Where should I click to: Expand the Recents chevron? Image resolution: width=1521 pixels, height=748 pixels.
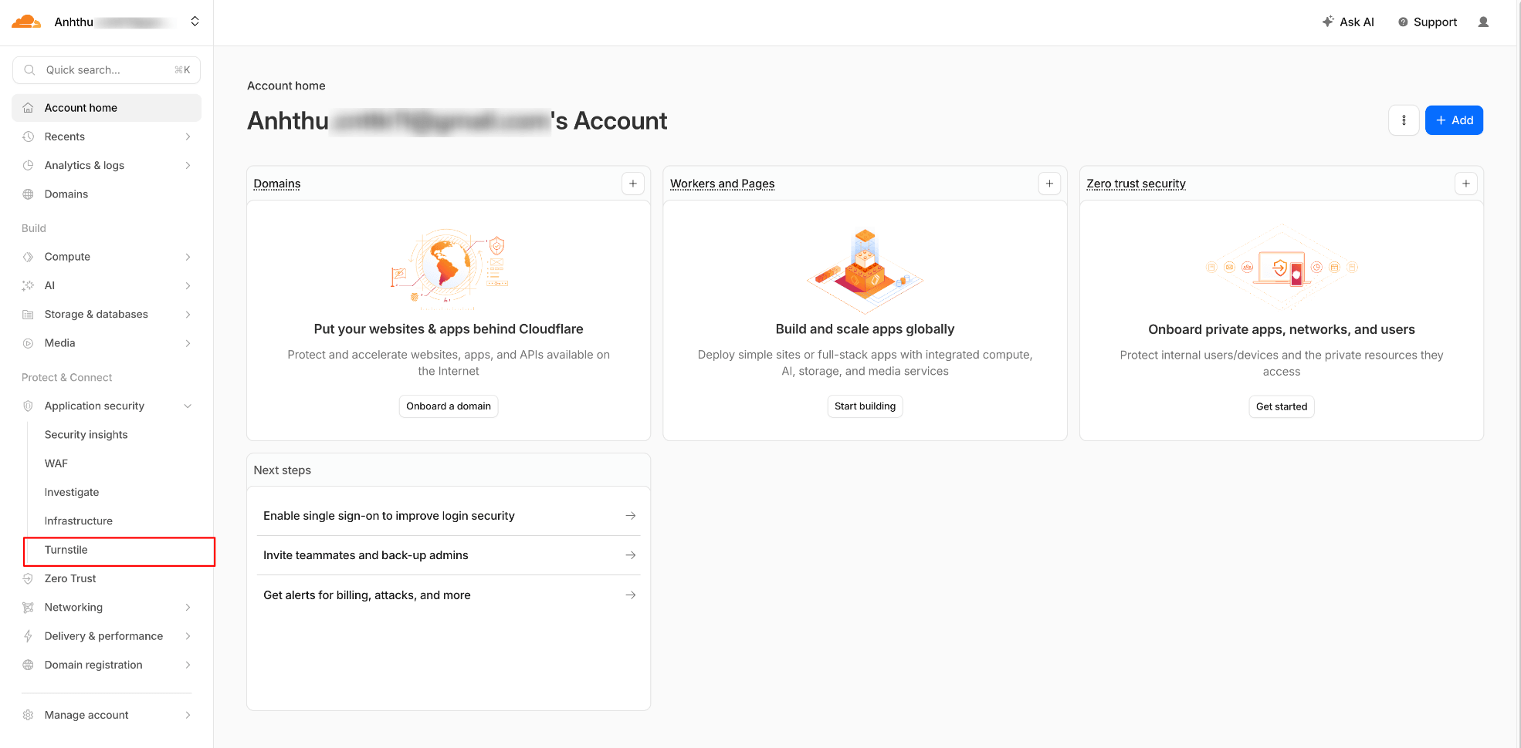[188, 136]
